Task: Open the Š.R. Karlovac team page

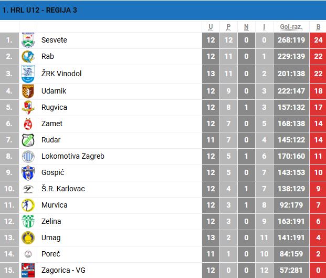Action: coord(63,189)
